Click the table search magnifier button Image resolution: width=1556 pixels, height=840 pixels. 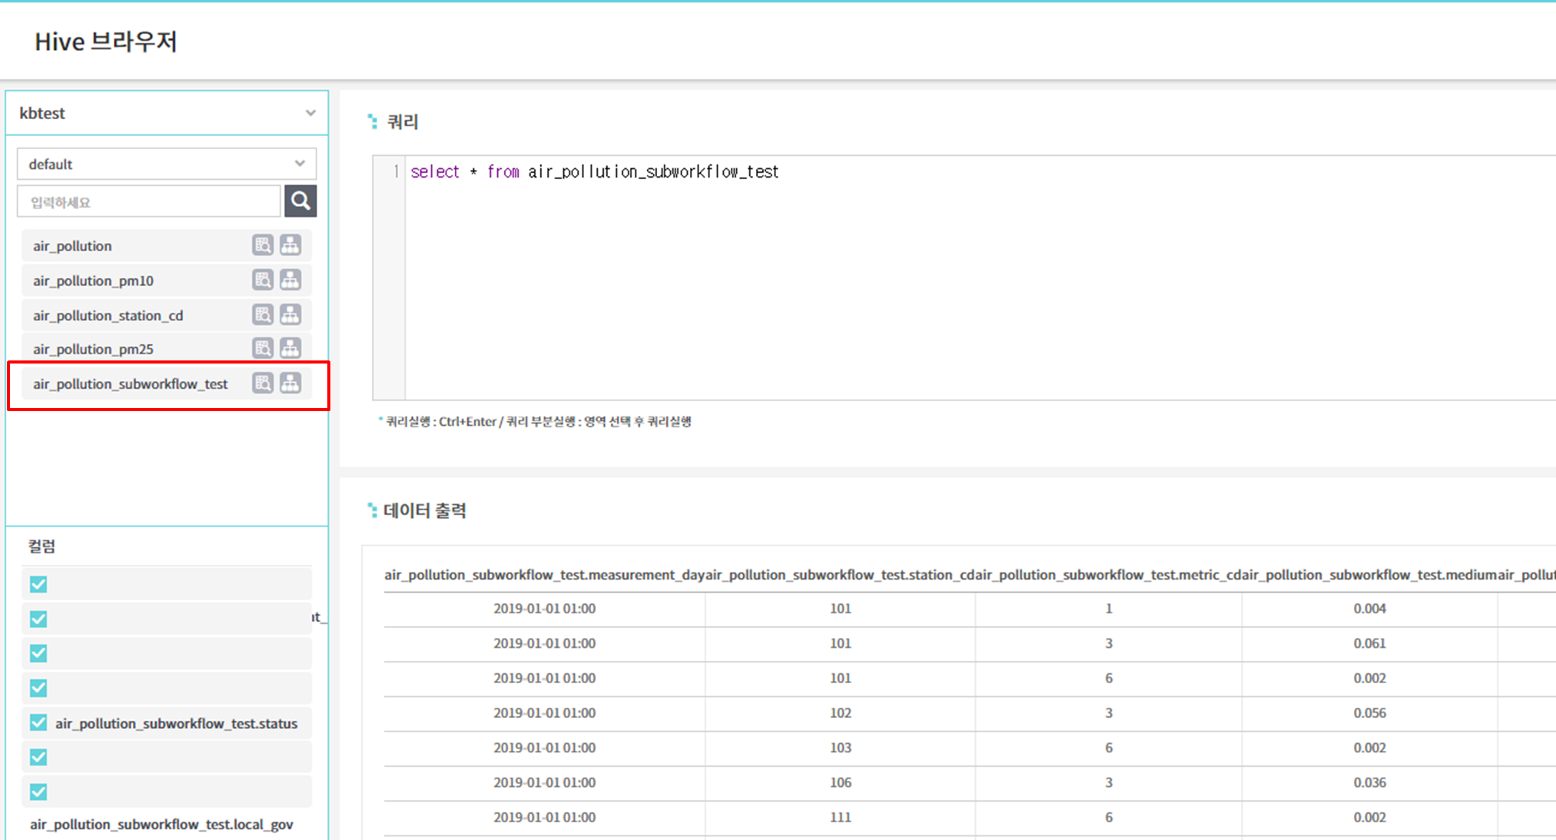(x=300, y=201)
